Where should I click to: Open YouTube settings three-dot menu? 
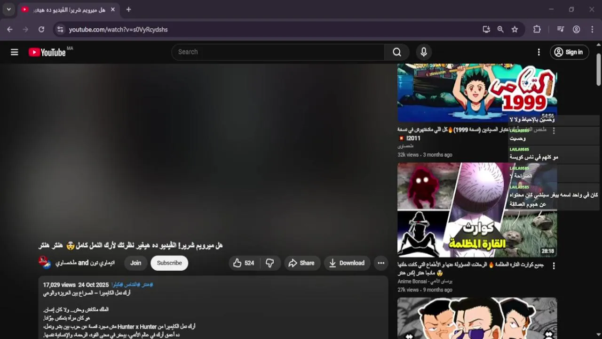click(539, 52)
